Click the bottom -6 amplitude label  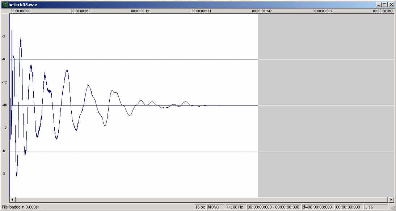tap(3, 151)
